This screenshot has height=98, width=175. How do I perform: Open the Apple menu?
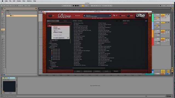coord(2,1)
